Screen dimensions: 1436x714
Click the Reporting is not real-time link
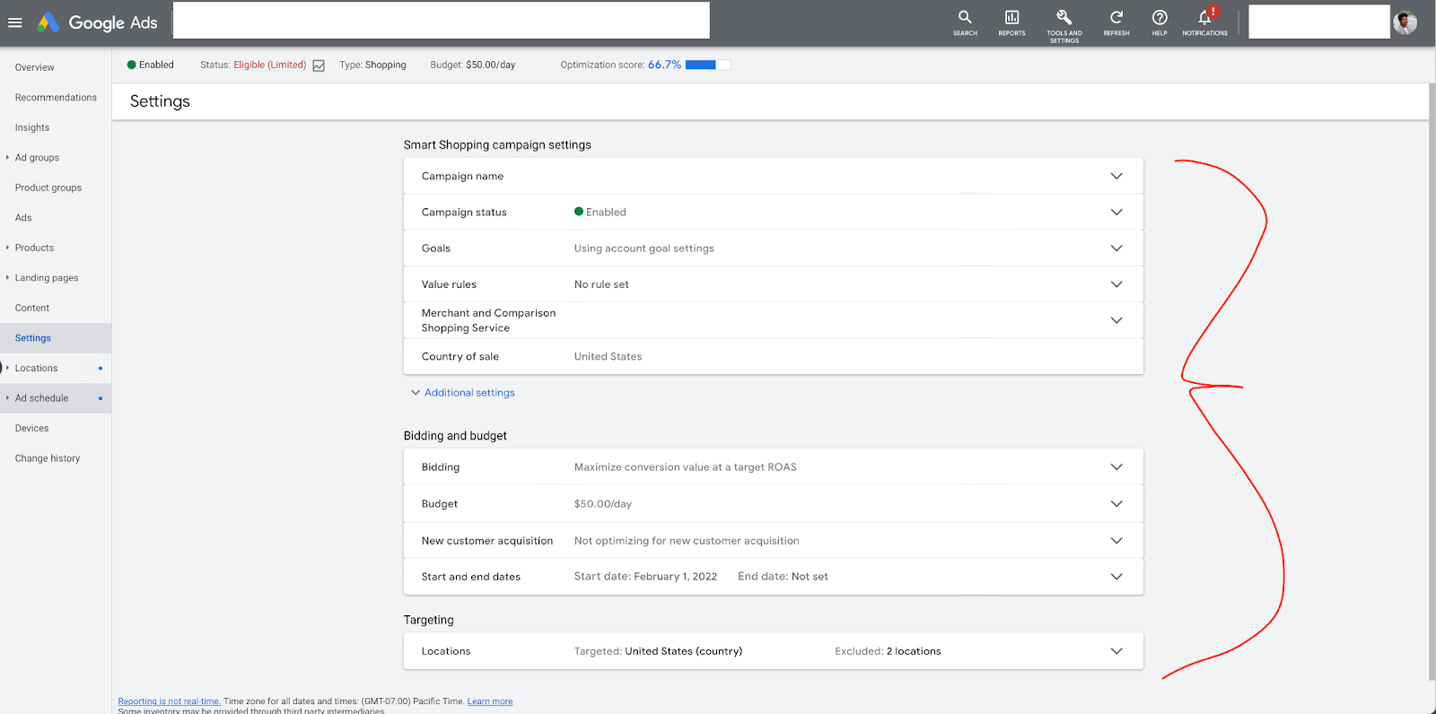coord(169,701)
